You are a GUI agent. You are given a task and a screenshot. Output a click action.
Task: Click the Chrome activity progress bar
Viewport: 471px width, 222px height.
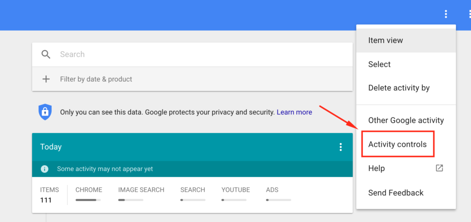89,200
